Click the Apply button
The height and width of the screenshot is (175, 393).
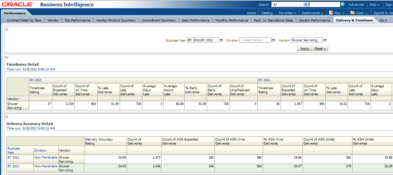[x=305, y=49]
